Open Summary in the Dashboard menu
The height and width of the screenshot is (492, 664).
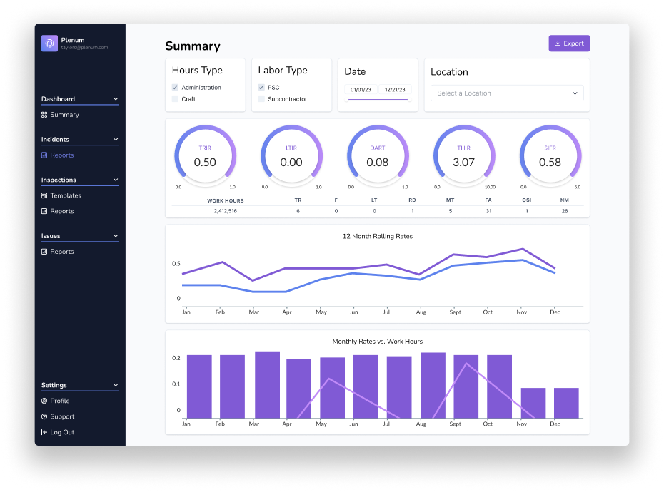pos(60,115)
